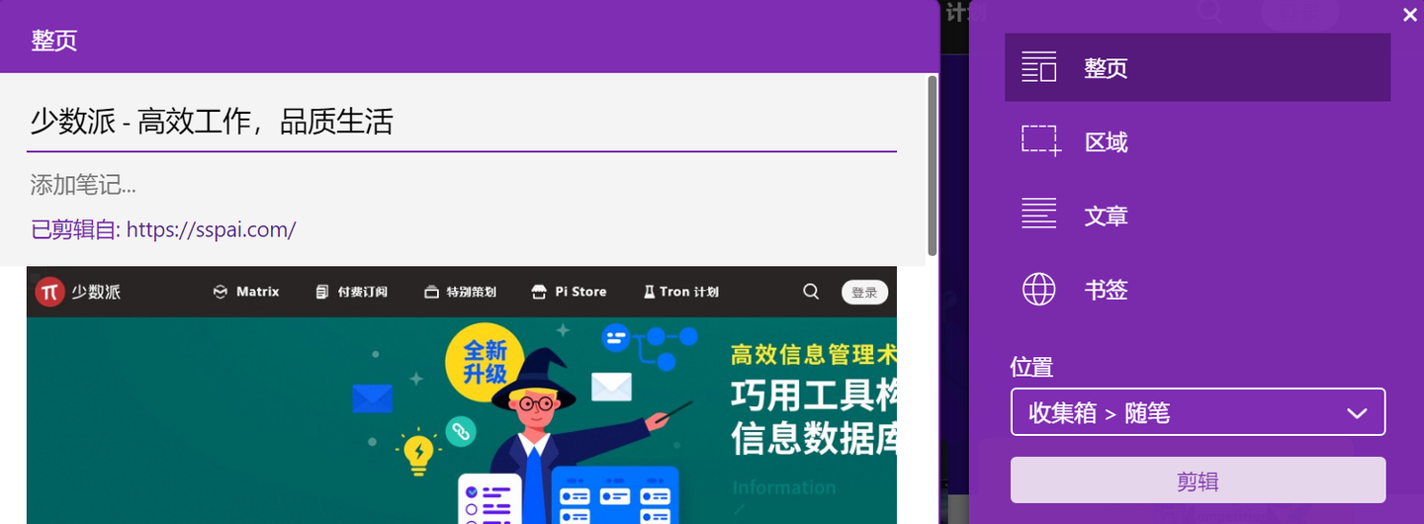
Task: Click the preview panel vertical scrollbar
Action: (x=932, y=166)
